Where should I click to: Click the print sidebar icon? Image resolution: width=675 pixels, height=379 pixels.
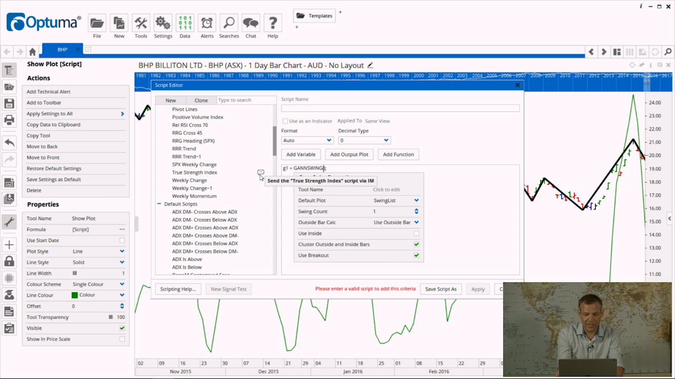9,120
